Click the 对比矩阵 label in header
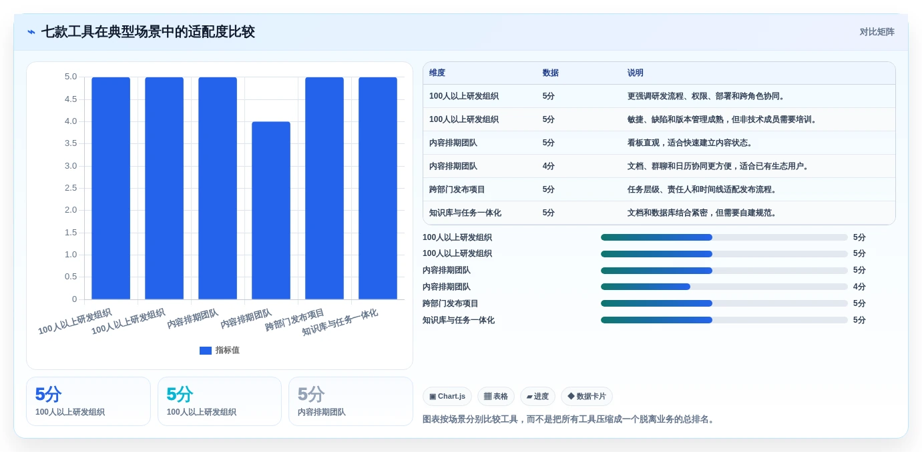The width and height of the screenshot is (922, 452). click(877, 32)
